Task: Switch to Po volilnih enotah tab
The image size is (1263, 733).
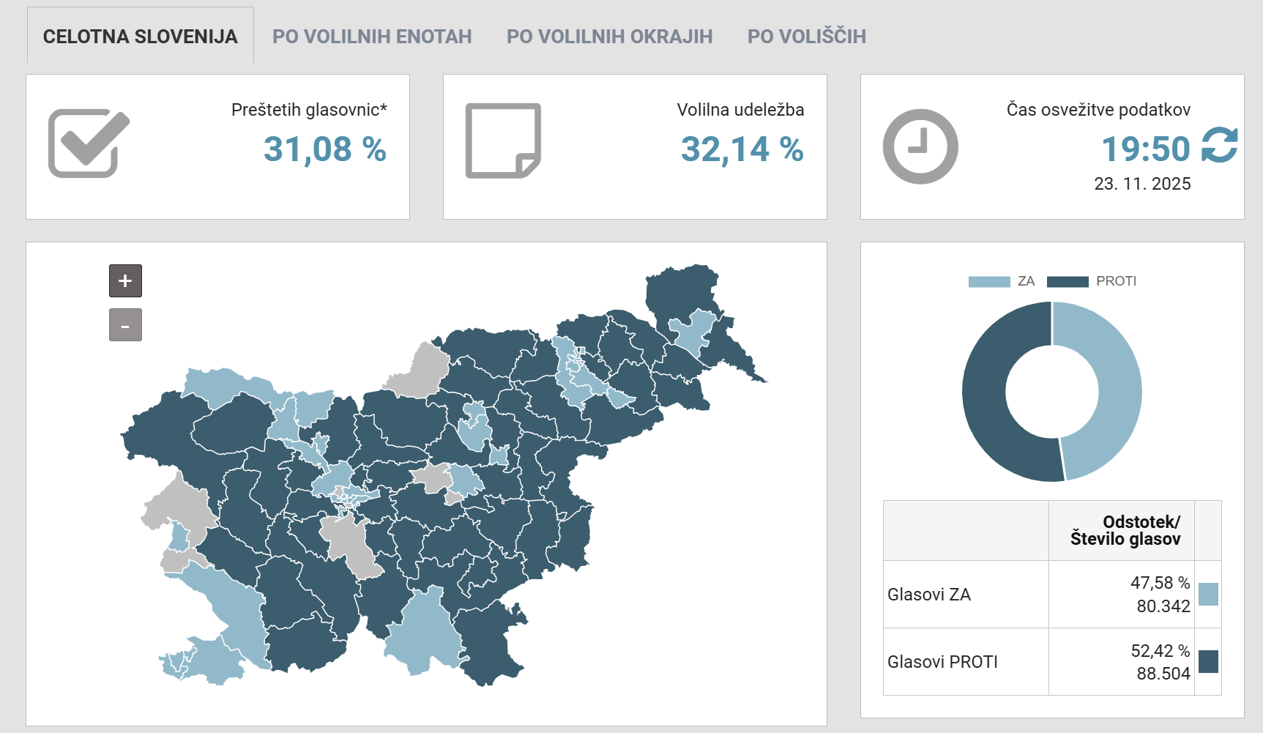Action: 372,37
